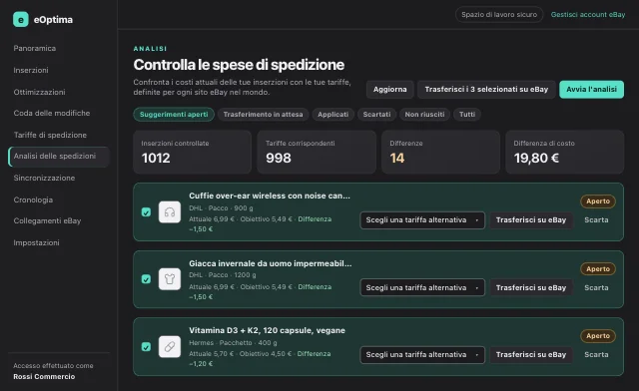Click the Aperto badge on Cuffie listing
The height and width of the screenshot is (391, 639).
point(598,201)
